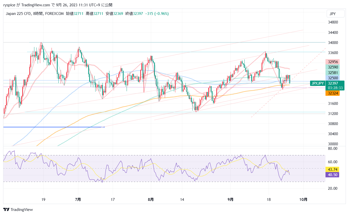Click the 7月 time axis label
This screenshot has height=215, width=349.
click(x=78, y=200)
